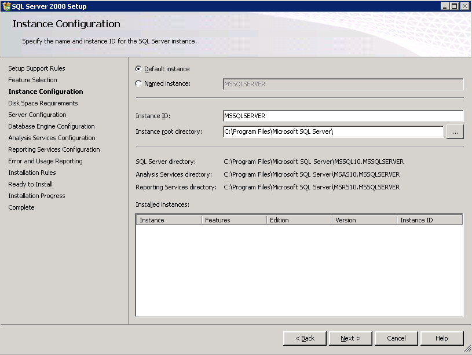View Error and Usage Reporting settings

coord(45,161)
